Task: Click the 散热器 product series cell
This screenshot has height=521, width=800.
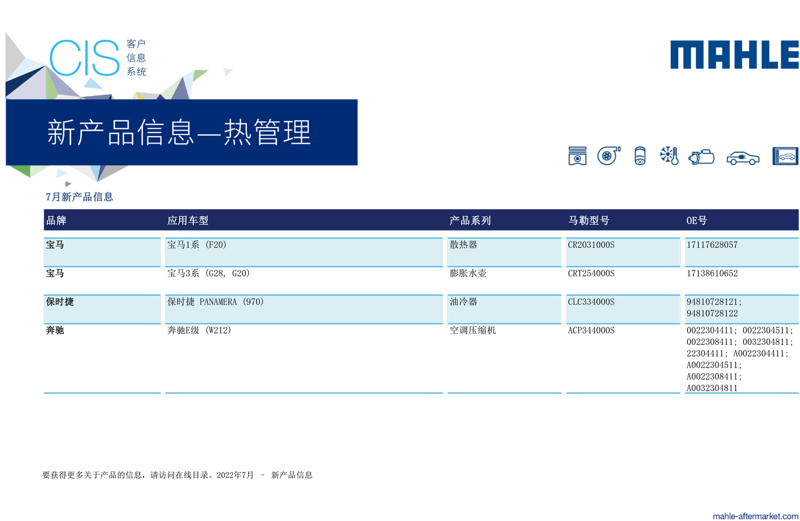Action: pyautogui.click(x=505, y=252)
